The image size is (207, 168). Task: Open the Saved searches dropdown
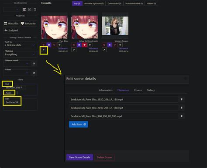click(x=11, y=10)
